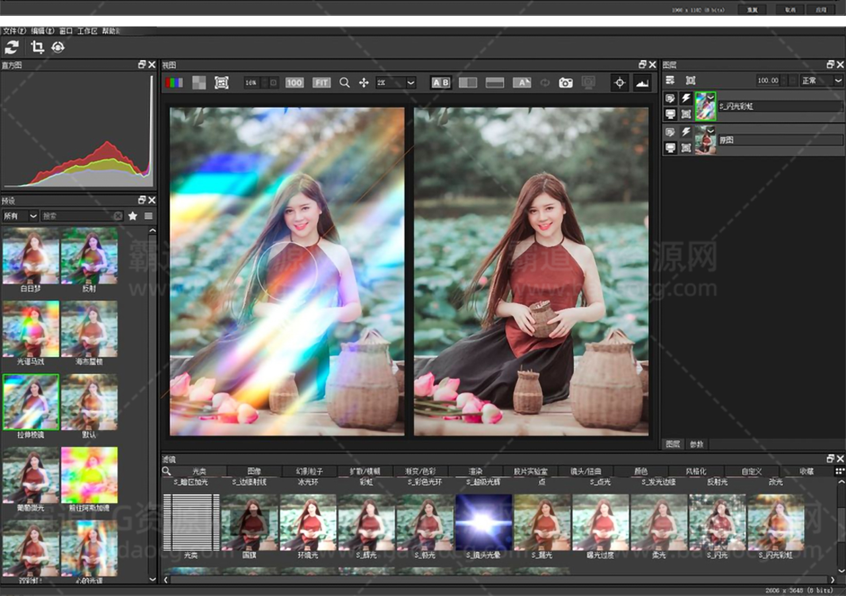
Task: Open the 所有 preset category dropdown
Action: pos(20,216)
